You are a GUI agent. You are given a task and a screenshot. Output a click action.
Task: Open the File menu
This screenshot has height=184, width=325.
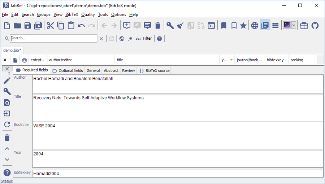(x=5, y=14)
